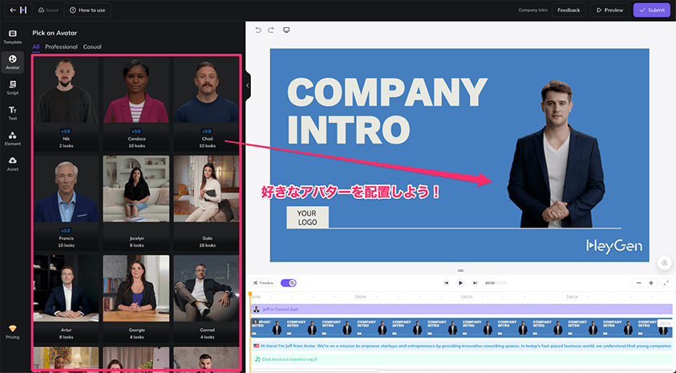Pick the Candace avatar
Image resolution: width=676 pixels, height=373 pixels.
pyautogui.click(x=136, y=103)
